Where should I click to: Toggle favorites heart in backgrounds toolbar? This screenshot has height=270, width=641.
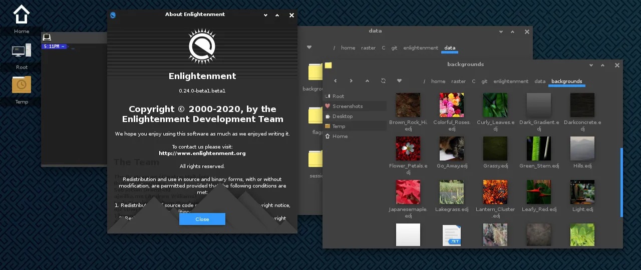tap(399, 81)
